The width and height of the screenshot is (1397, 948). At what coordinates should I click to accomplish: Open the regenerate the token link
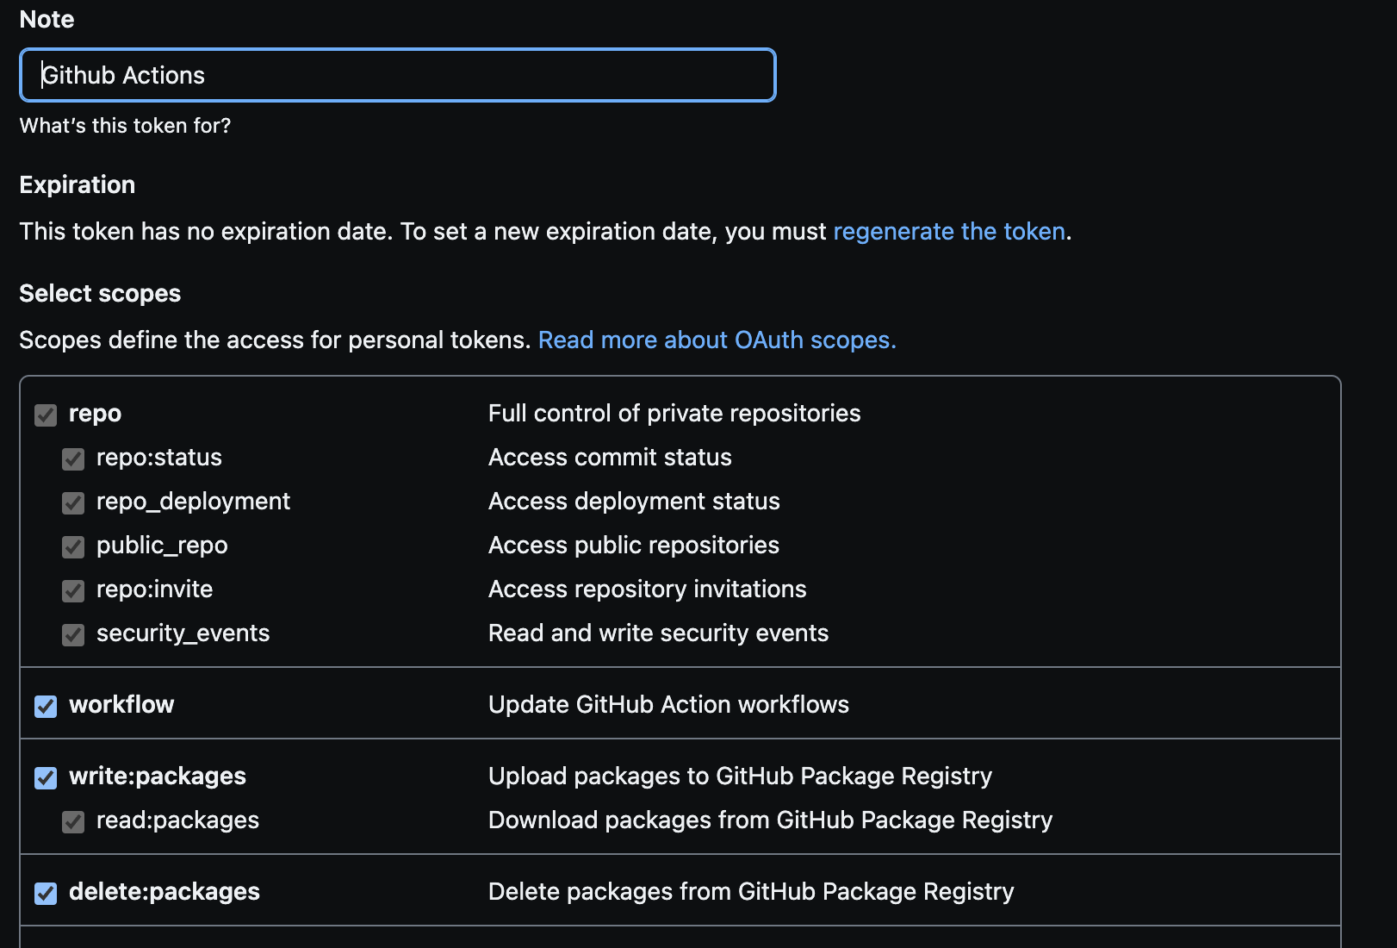(x=949, y=231)
